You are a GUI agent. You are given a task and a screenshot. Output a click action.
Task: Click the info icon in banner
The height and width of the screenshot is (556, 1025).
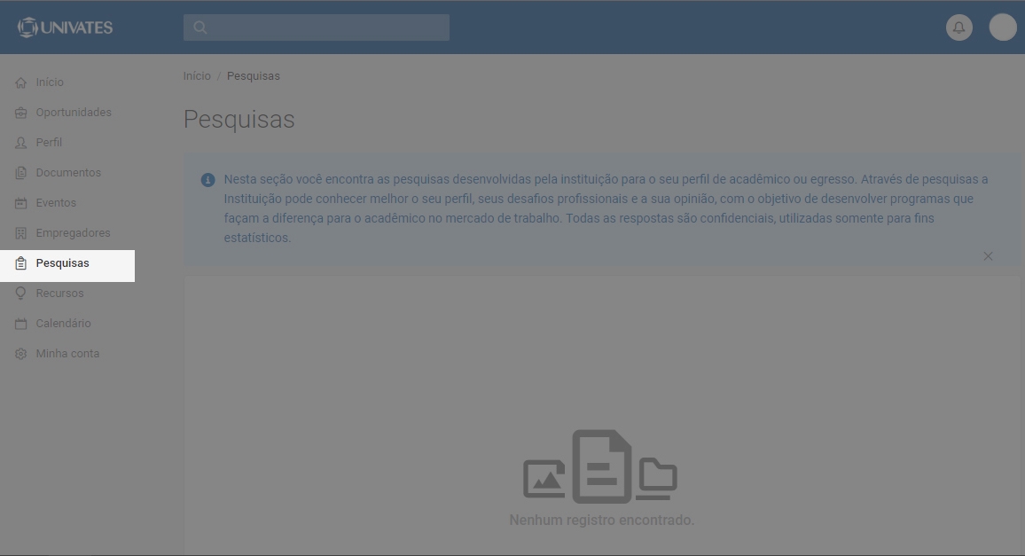click(x=208, y=180)
